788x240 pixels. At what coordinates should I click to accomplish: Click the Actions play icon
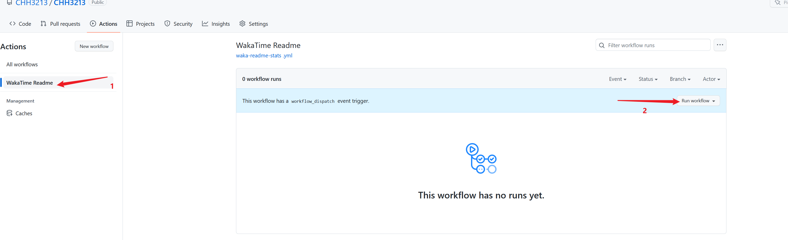pyautogui.click(x=93, y=23)
